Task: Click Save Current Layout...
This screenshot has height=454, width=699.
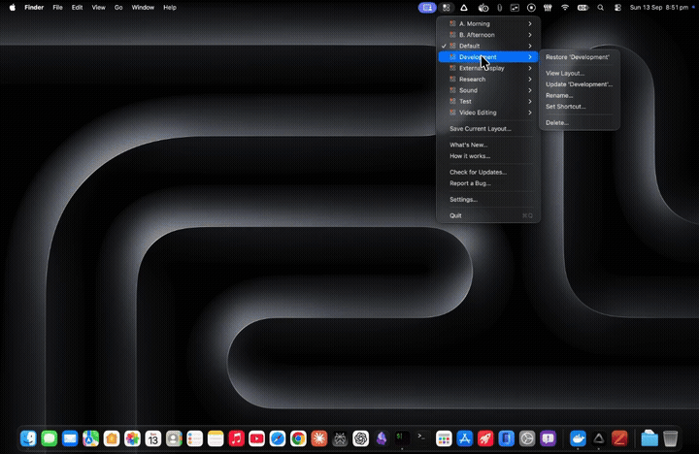Action: [x=488, y=129]
